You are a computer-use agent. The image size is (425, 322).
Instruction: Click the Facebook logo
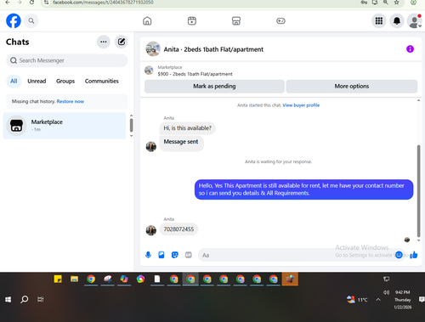point(14,20)
